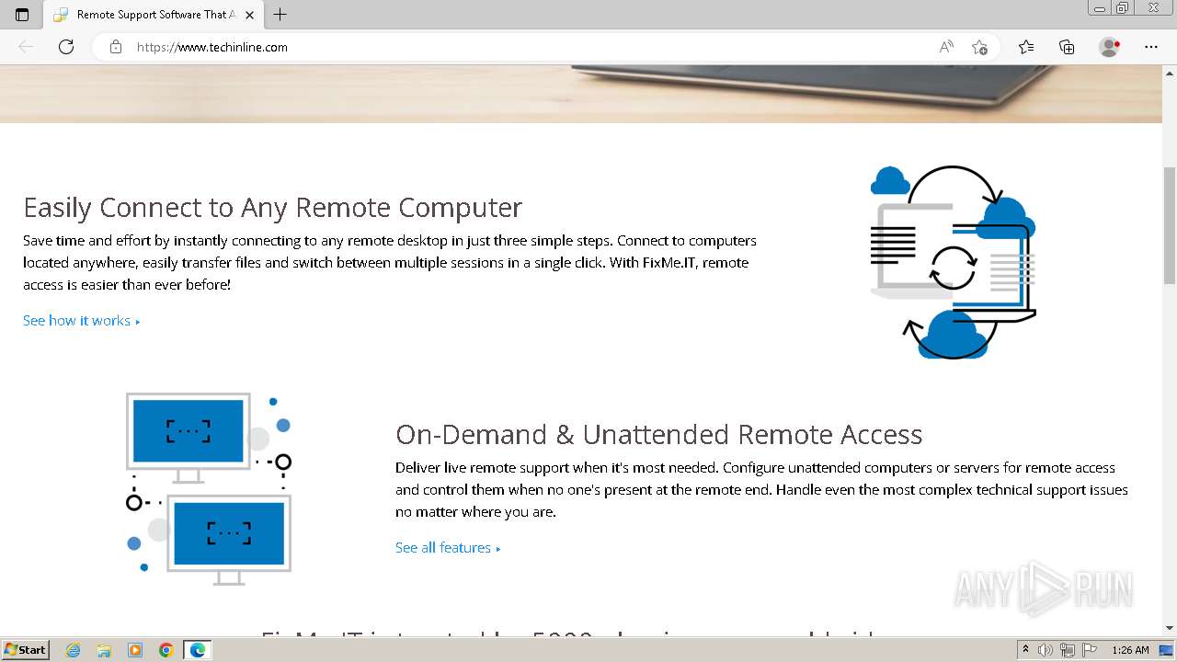This screenshot has width=1177, height=662.
Task: Follow the 'See all features' link
Action: coord(448,547)
